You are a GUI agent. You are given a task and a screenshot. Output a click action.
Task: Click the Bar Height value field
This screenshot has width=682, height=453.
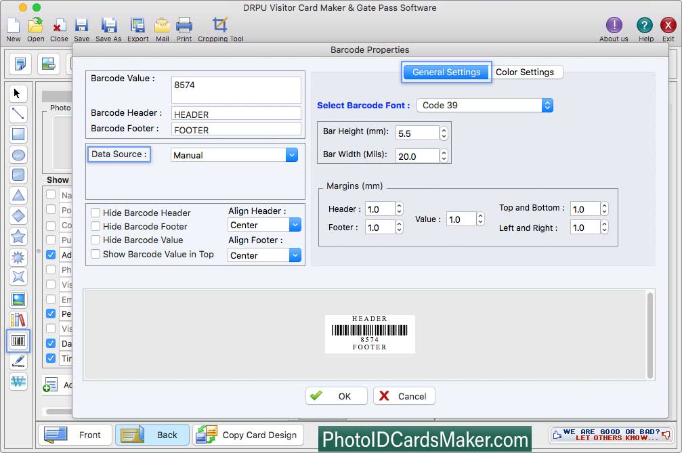(418, 133)
